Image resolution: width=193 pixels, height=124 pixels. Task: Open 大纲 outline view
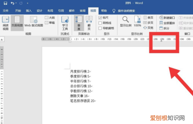50,18
